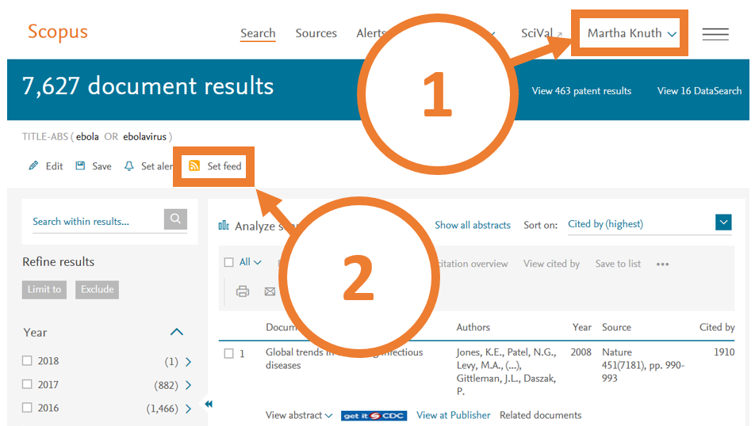Click Save to list
This screenshot has height=426, width=755.
618,264
